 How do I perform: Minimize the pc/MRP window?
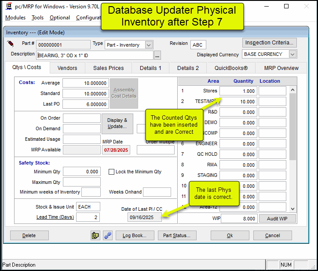267,7
